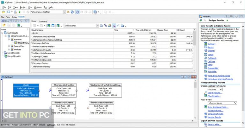Image resolution: width=245 pixels, height=128 pixels.
Task: Open the Disassembler link in Assistant
Action: click(x=213, y=68)
